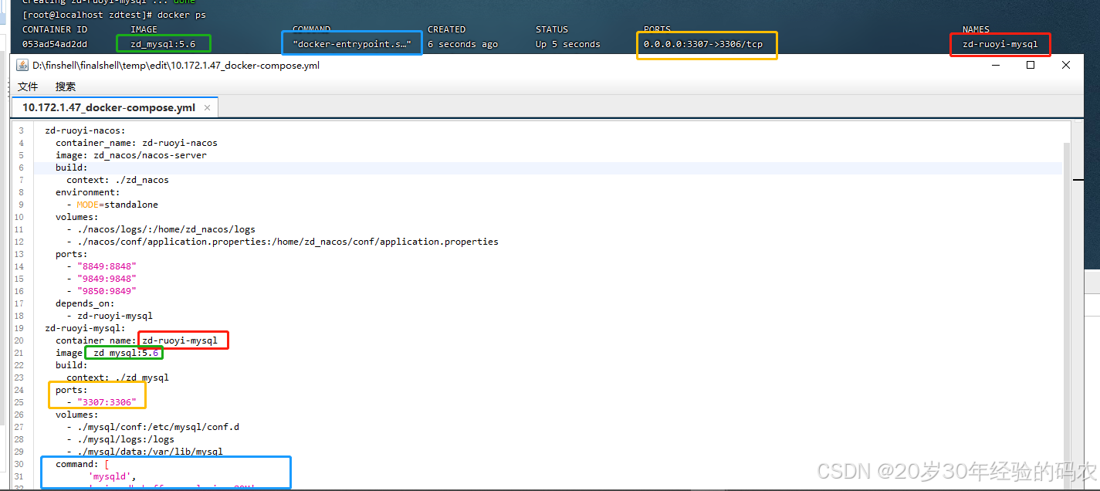This screenshot has width=1100, height=491.
Task: Click the 'mysqld', line
Action: click(112, 476)
